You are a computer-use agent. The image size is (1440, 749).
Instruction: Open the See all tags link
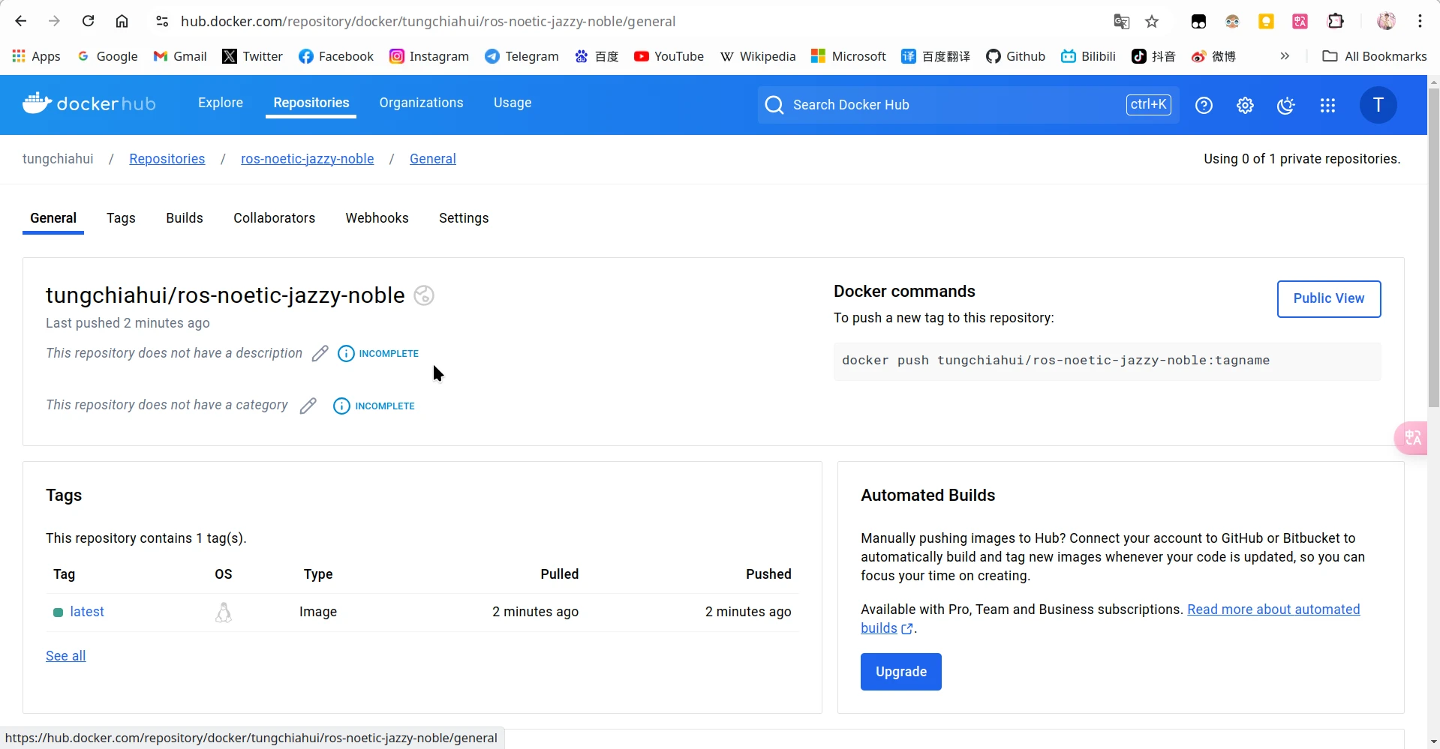[66, 656]
